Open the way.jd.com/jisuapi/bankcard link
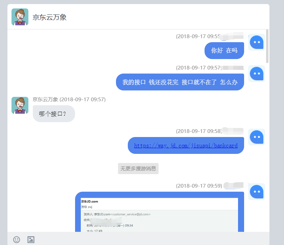 (186, 145)
